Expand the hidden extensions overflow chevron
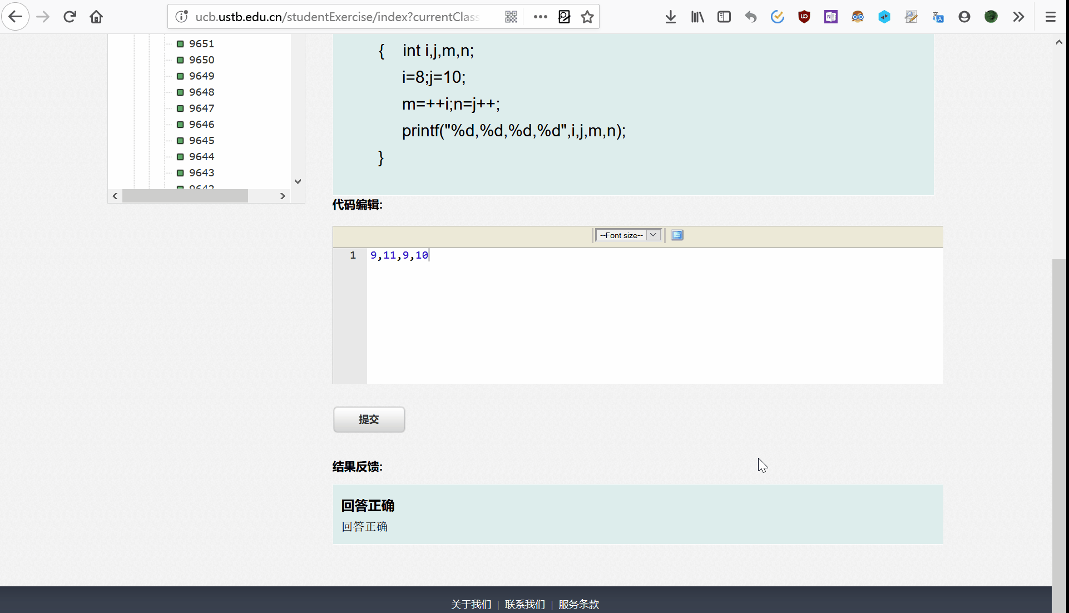The image size is (1069, 613). (x=1018, y=17)
